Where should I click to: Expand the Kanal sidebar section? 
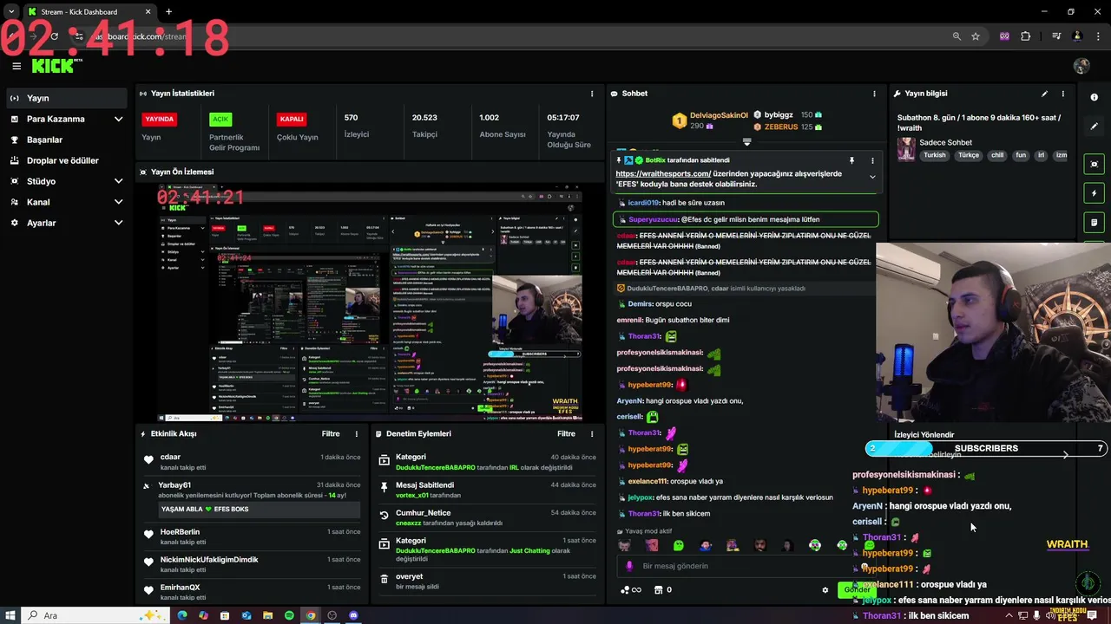66,202
